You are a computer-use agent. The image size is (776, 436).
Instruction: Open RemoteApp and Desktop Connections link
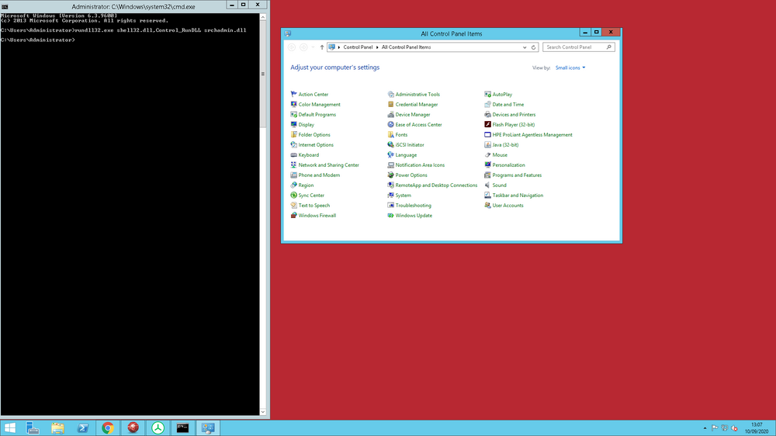(x=436, y=185)
